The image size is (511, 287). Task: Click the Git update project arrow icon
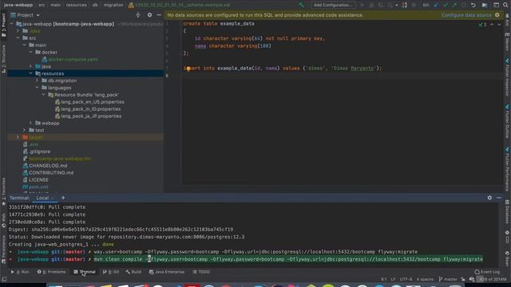click(437, 6)
